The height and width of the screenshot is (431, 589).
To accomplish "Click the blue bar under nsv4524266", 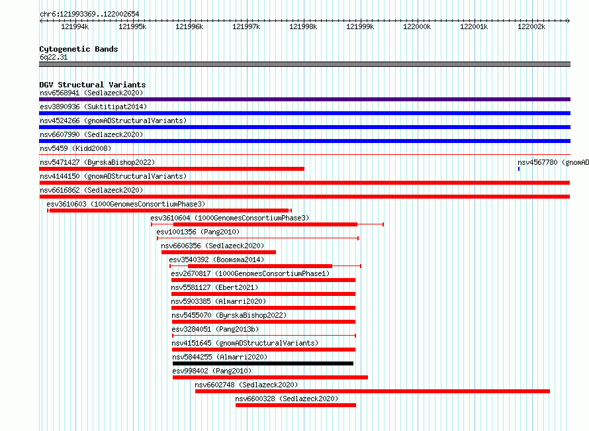I will pos(304,127).
